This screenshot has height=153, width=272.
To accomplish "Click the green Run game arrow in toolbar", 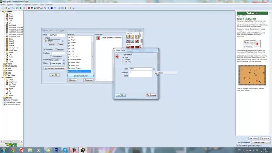I will 21,8.
